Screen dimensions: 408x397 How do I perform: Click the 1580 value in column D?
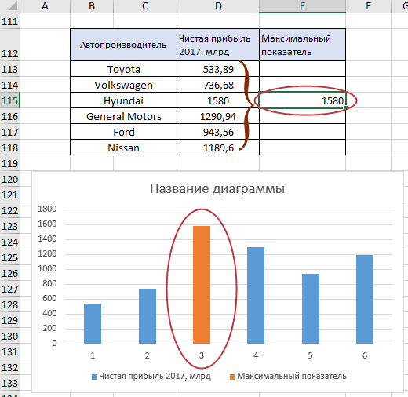pos(218,100)
